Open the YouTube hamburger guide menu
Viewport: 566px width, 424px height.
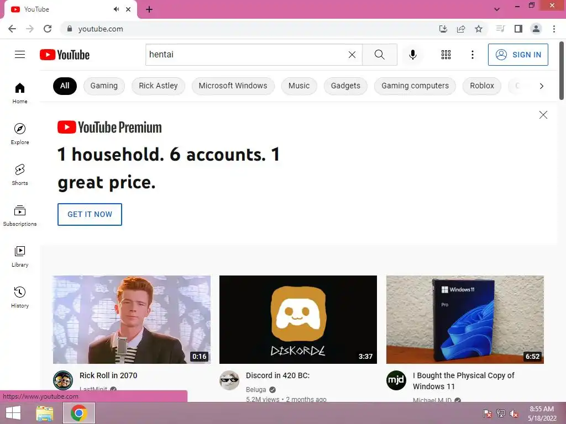[x=20, y=55]
